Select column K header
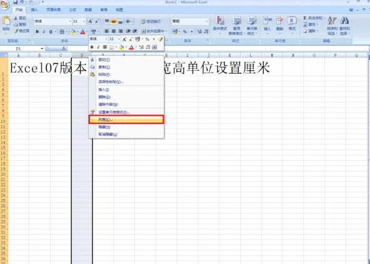Image resolution: width=370 pixels, height=264 pixels. pos(229,56)
